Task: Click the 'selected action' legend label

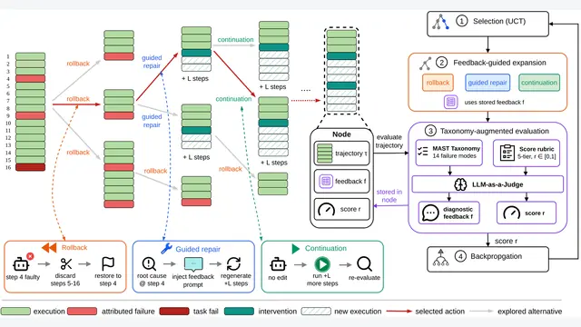Action: pyautogui.click(x=439, y=312)
